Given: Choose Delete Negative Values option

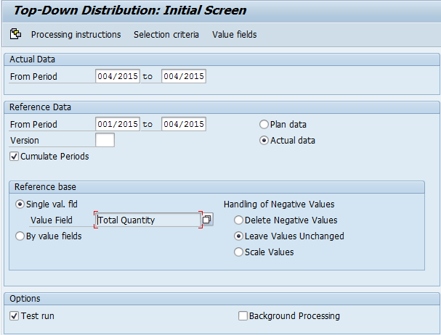Looking at the screenshot, I should (x=238, y=220).
